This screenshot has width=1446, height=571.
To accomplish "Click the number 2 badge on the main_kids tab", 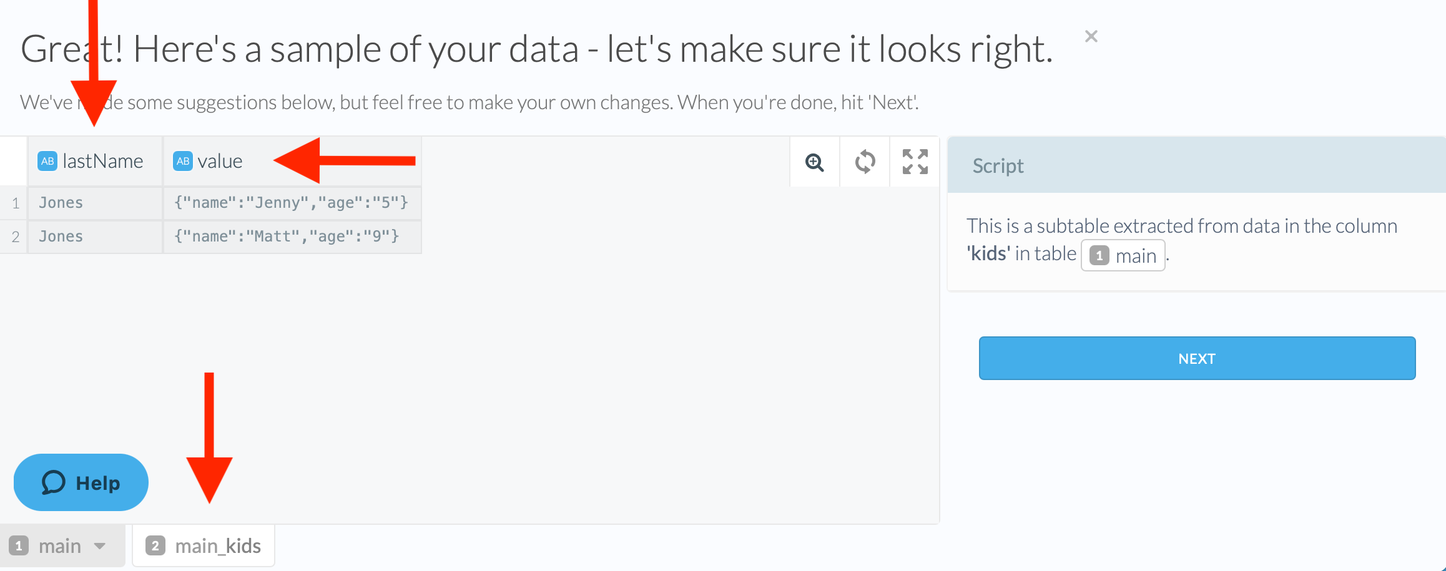I will click(155, 546).
